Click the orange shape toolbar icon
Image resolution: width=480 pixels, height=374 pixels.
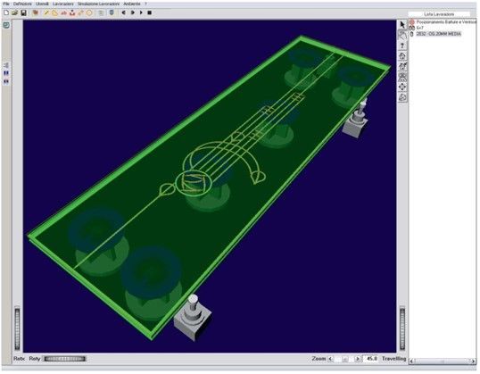(x=54, y=12)
